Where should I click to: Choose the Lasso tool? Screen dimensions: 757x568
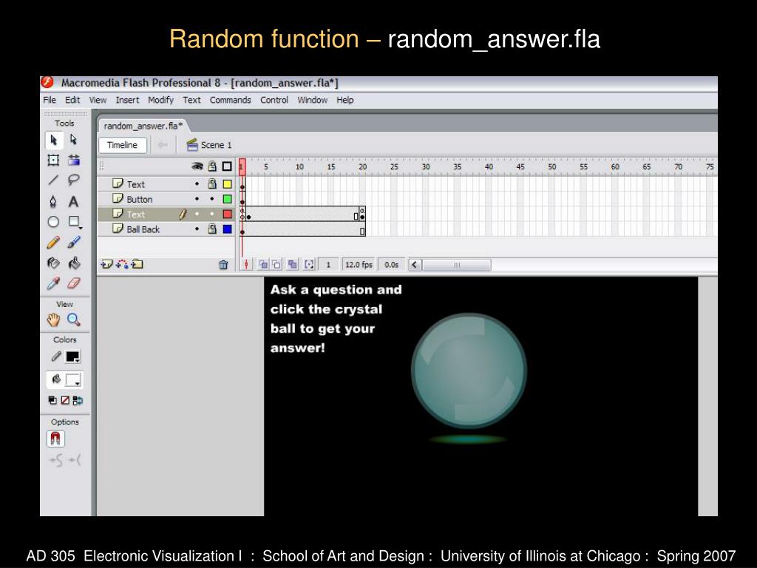point(74,180)
